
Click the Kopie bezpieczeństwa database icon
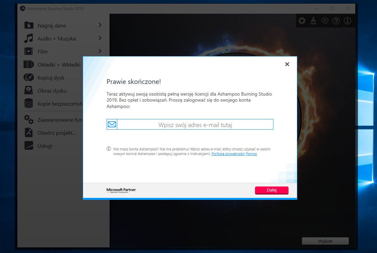click(x=28, y=103)
